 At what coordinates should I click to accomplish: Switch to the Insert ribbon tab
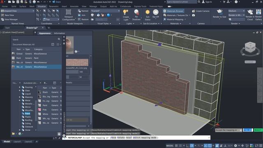64,7
